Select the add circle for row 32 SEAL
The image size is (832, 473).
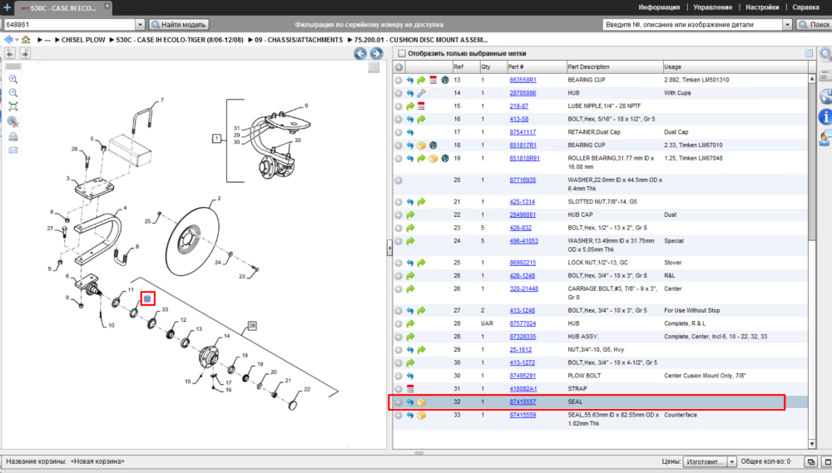pyautogui.click(x=399, y=402)
